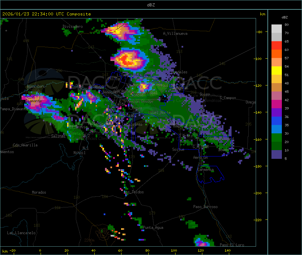Click the 'km' unit label at top right

coord(262,14)
